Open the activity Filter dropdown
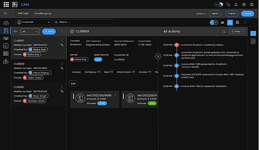 click(x=237, y=31)
